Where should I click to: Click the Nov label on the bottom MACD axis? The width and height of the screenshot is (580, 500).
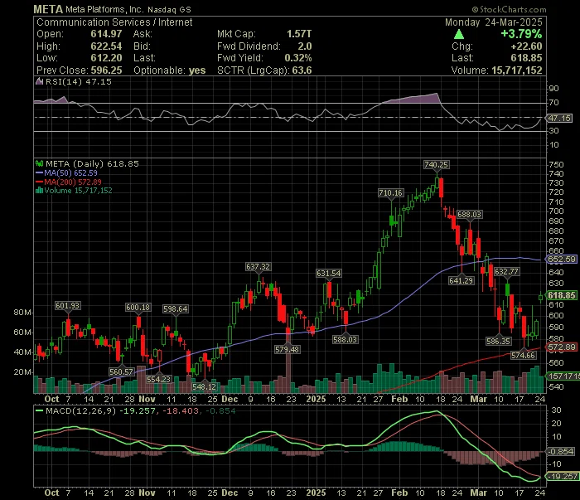[x=147, y=493]
